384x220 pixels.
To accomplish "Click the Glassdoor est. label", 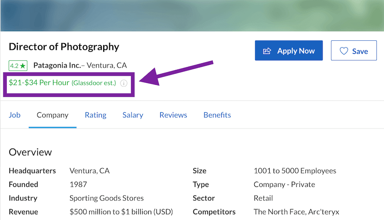I will 94,83.
